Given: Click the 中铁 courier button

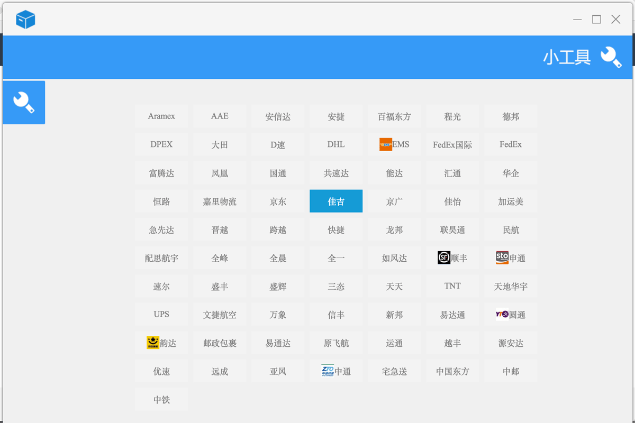Looking at the screenshot, I should click(x=161, y=400).
